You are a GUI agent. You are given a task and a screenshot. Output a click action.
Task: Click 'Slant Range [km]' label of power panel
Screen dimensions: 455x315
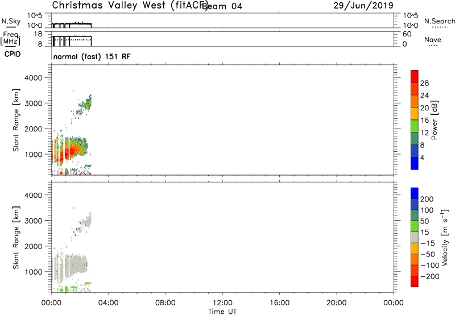point(16,120)
